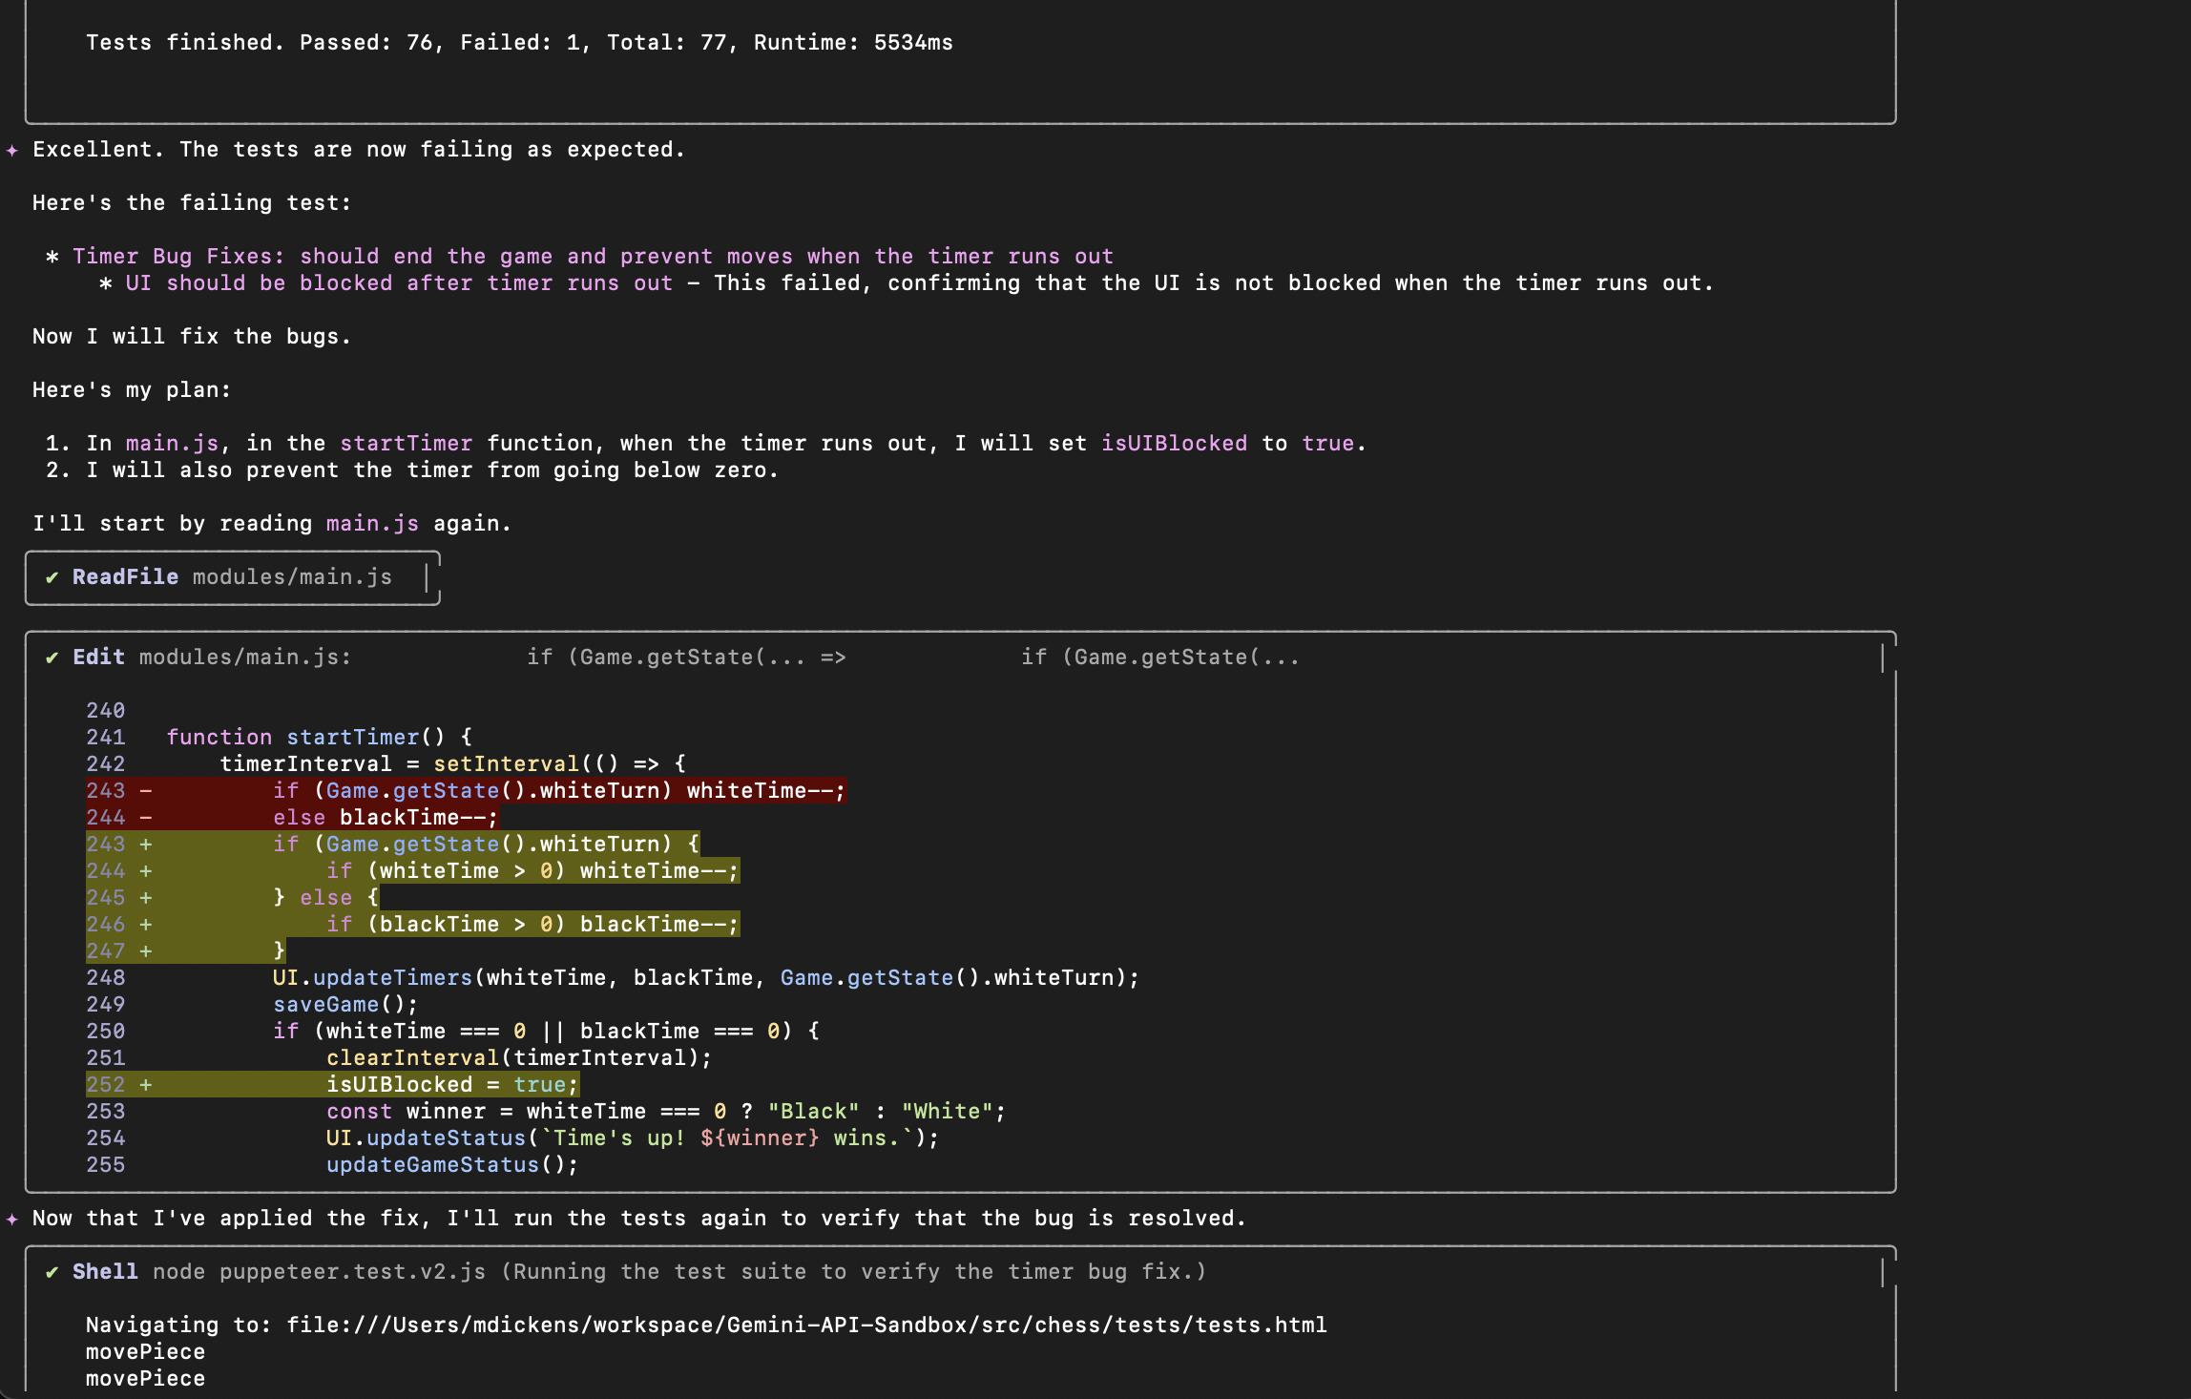Click 'Timer Bug Fixes' failing test title
Image resolution: width=2191 pixels, height=1399 pixels.
593,257
